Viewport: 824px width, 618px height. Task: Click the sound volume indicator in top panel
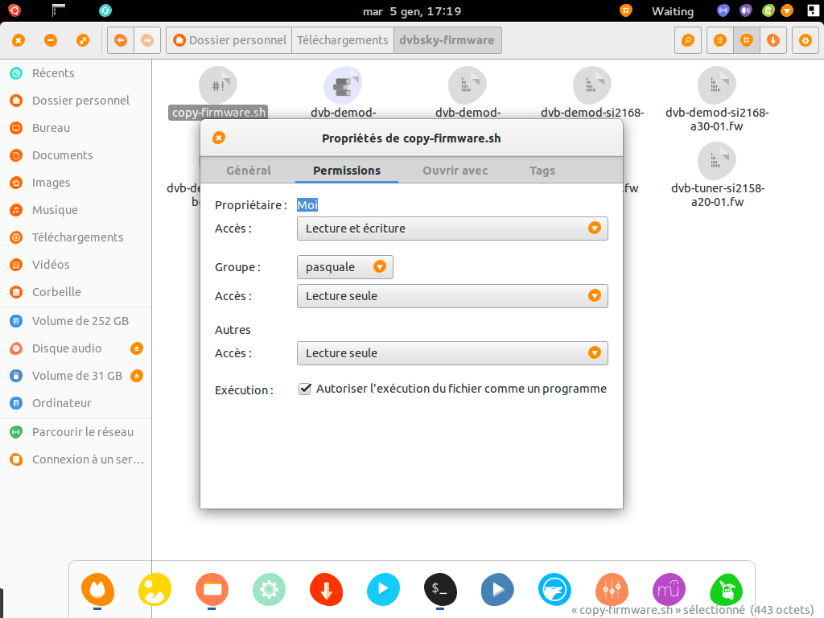pyautogui.click(x=746, y=10)
